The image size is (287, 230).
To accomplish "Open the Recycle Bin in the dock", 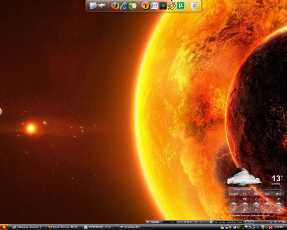I will [194, 6].
